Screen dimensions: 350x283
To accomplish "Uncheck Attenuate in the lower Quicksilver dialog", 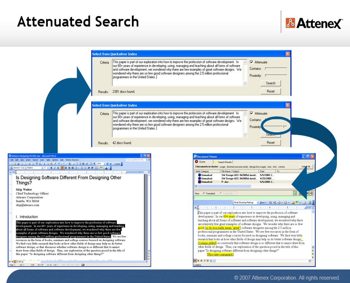I will click(251, 114).
